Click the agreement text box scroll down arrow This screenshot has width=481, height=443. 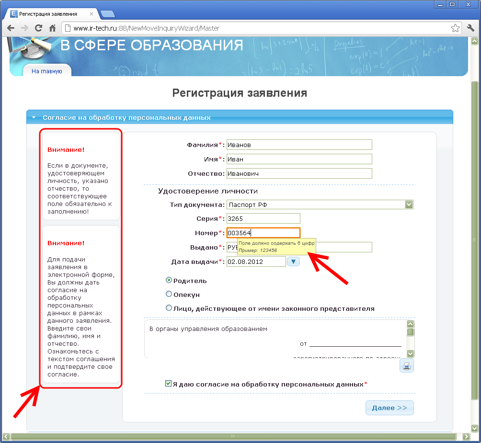coord(411,353)
